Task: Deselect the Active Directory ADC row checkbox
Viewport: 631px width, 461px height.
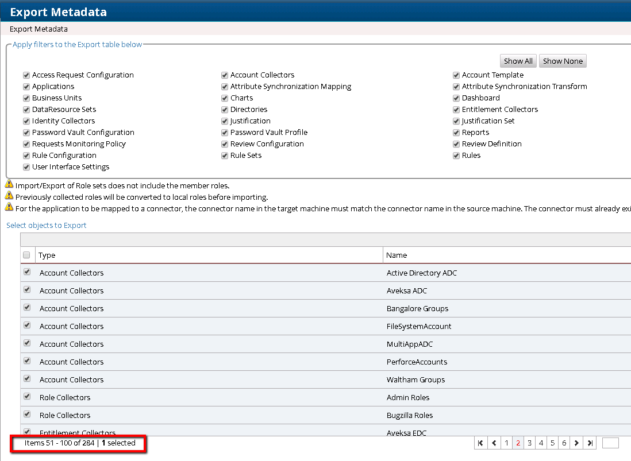Action: tap(27, 272)
